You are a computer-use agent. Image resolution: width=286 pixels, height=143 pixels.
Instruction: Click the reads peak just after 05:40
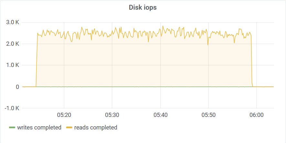pos(163,26)
